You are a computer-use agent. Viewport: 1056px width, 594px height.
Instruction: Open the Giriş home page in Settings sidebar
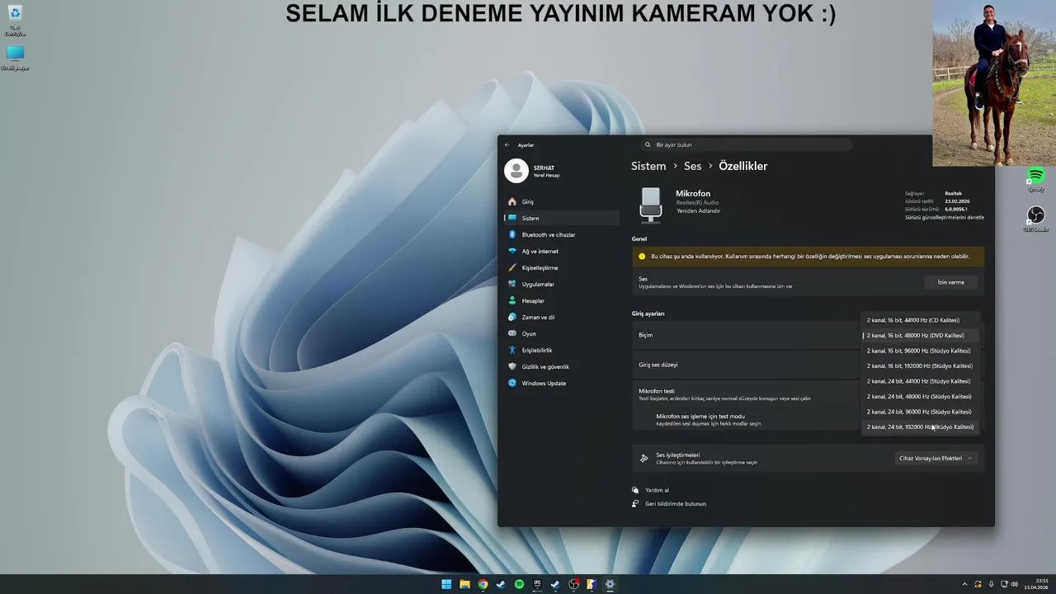coord(561,201)
